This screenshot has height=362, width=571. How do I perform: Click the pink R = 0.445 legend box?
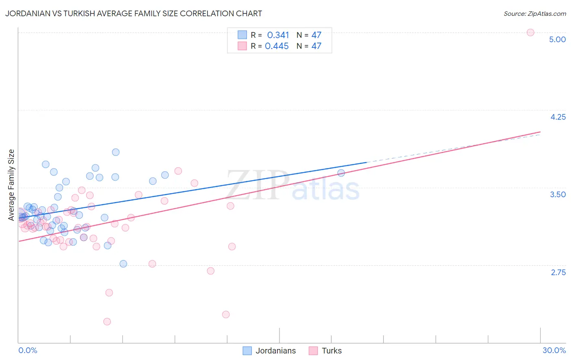[x=242, y=46]
